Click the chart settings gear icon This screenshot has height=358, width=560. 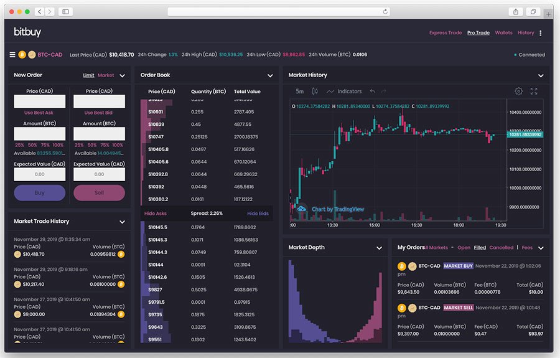point(518,92)
